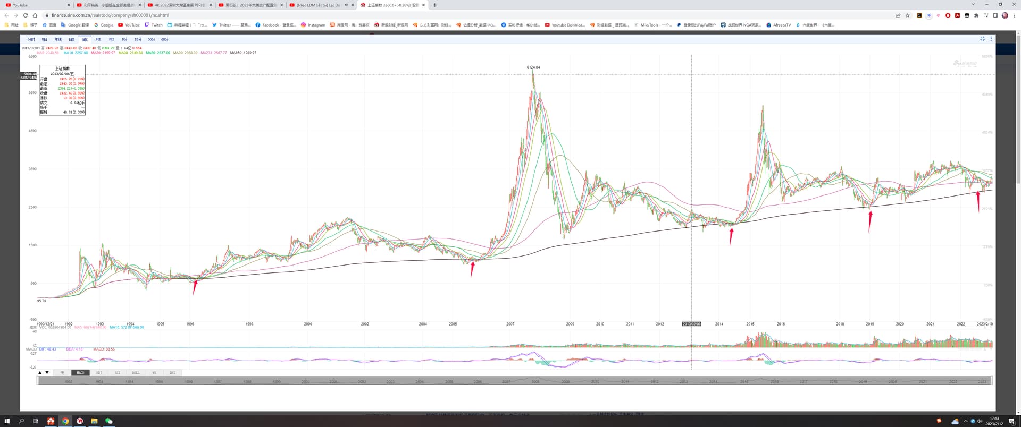Open the Twitch bookmark

(x=154, y=25)
